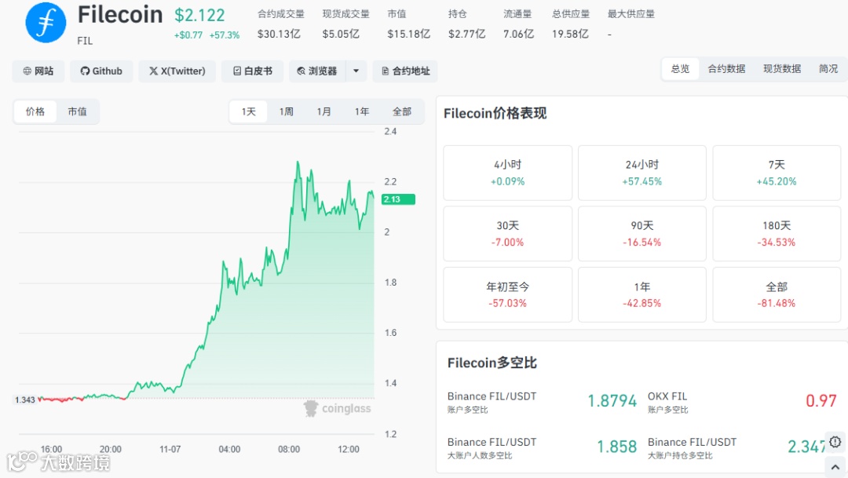
Task: Open the 浏览器 explorer button
Action: click(x=317, y=71)
